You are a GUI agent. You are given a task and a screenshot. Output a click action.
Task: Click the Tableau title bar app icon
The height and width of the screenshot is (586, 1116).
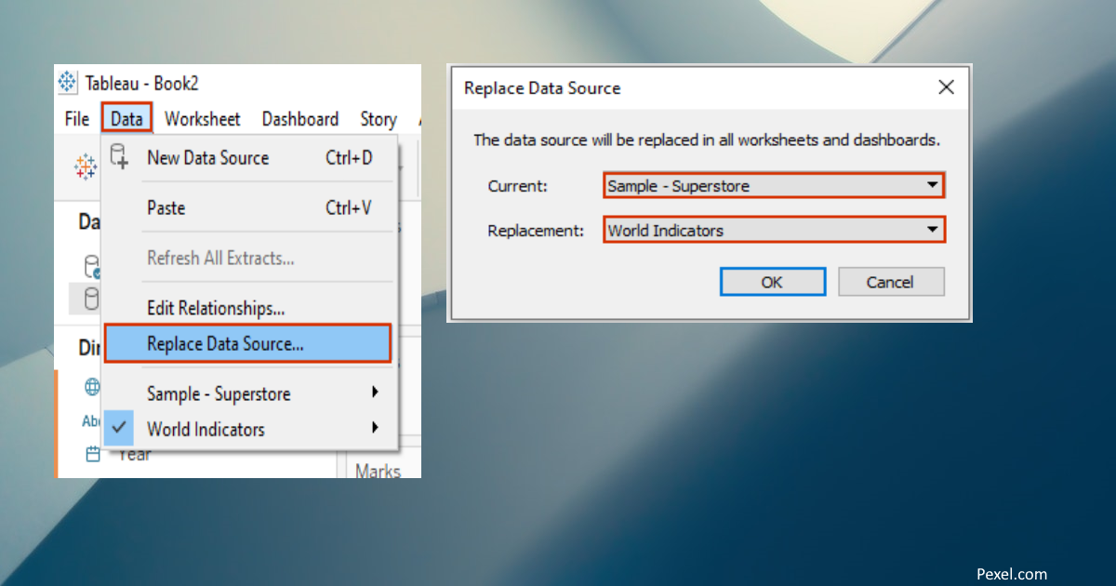click(68, 83)
